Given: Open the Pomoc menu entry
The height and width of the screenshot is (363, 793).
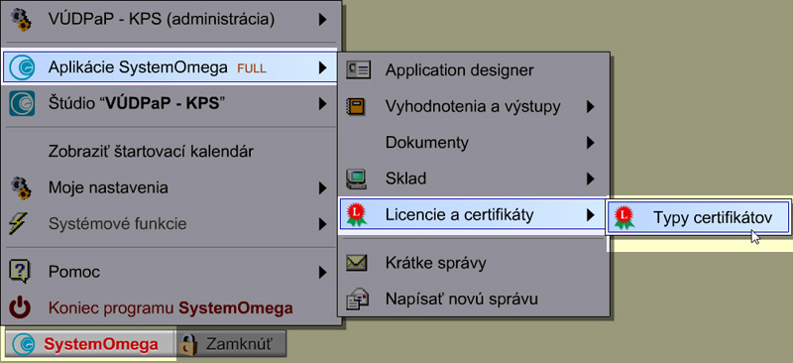Looking at the screenshot, I should tap(169, 273).
